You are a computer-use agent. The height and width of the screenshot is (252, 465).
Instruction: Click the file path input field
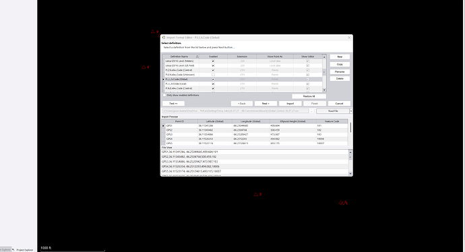tap(235, 111)
